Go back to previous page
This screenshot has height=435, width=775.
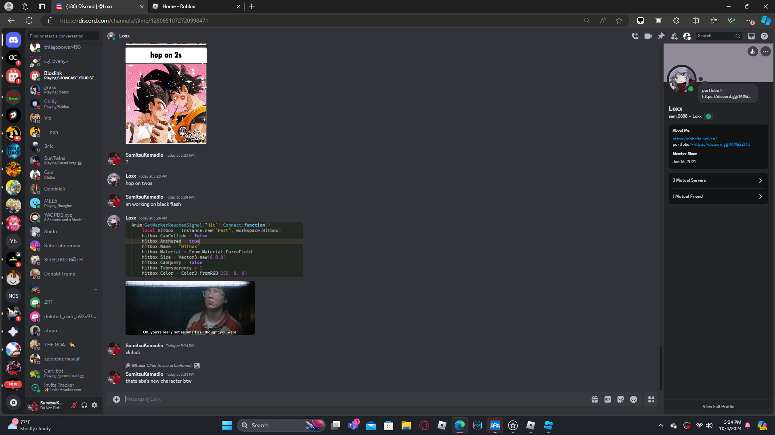coord(11,21)
